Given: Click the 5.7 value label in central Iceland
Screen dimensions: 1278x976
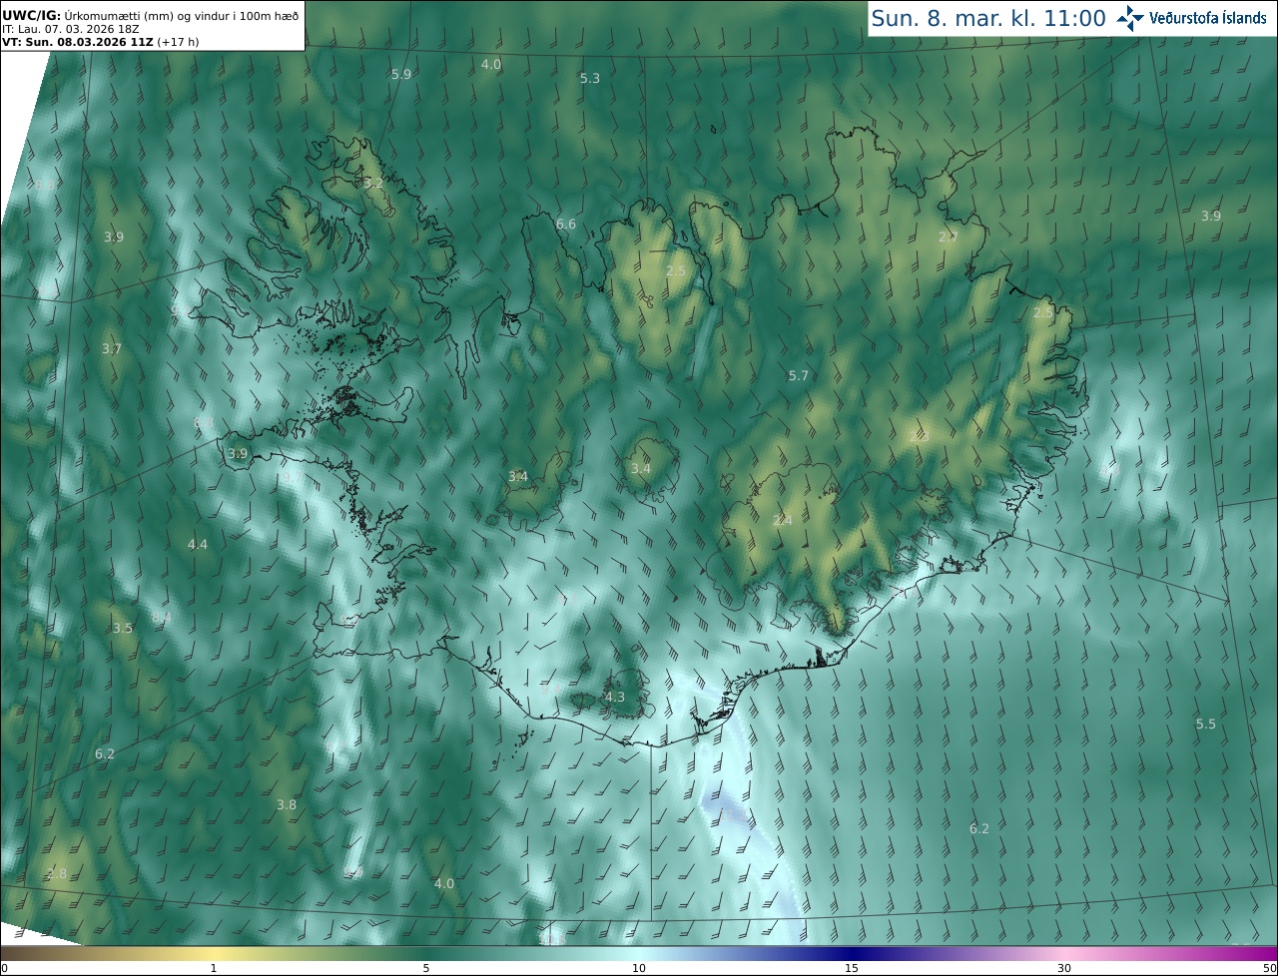Looking at the screenshot, I should pyautogui.click(x=799, y=376).
